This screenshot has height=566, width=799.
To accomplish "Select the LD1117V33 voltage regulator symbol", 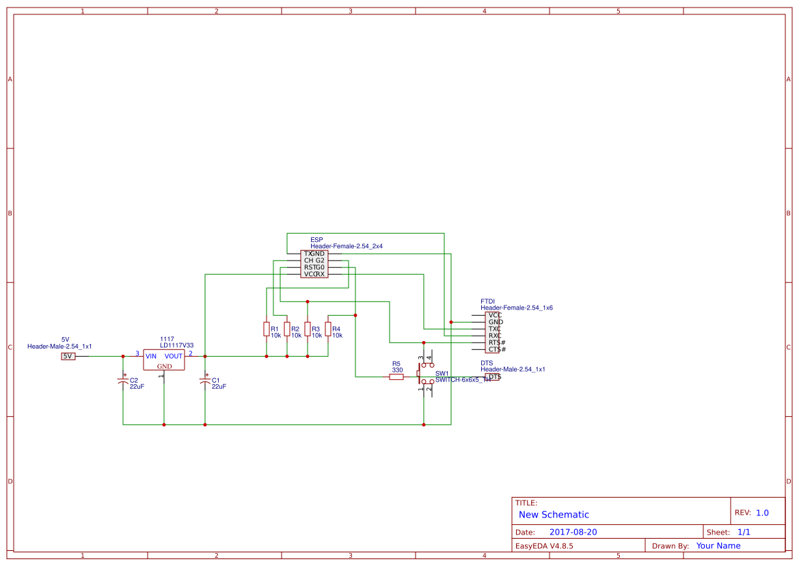I will [164, 358].
